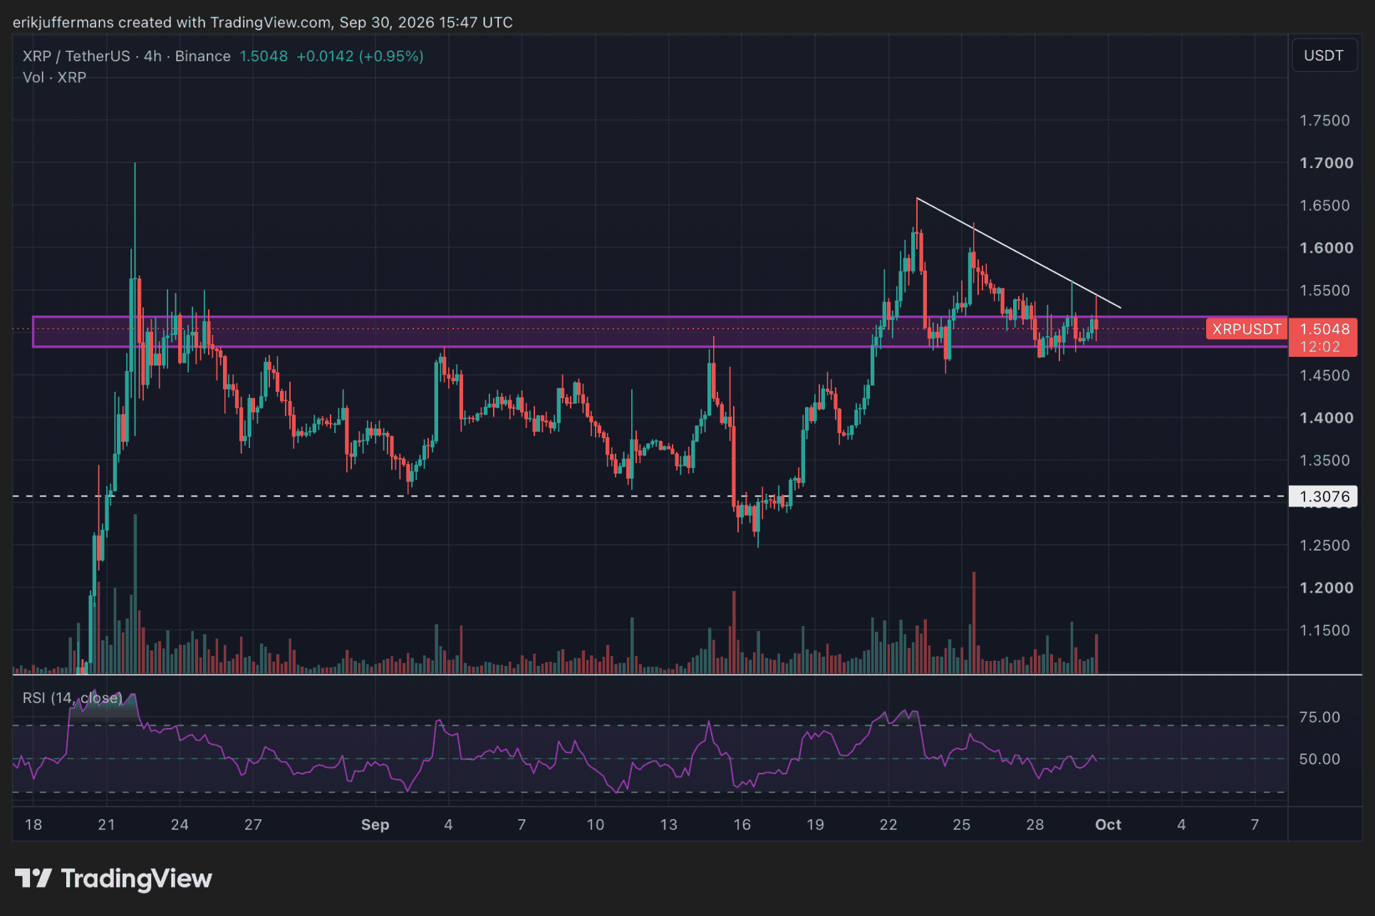This screenshot has width=1375, height=916.
Task: Click the XRPUSDT red price tag
Action: coord(1247,329)
